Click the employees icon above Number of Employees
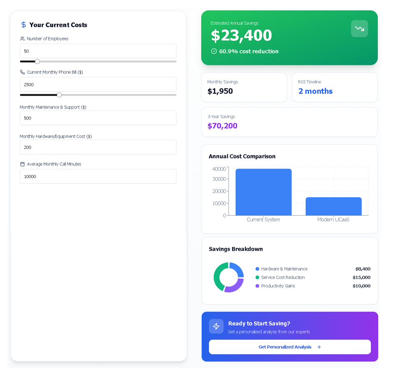This screenshot has width=400, height=370. [22, 39]
